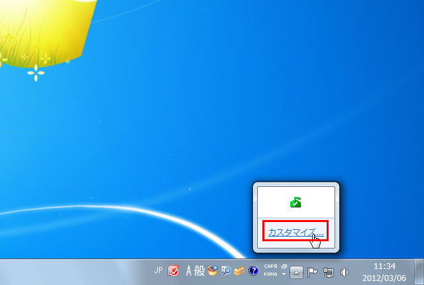Click the red checkmark IME icon
Screen dimensions: 424x285
[x=173, y=270]
